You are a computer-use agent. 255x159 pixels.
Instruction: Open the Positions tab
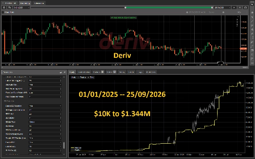pos(98,72)
